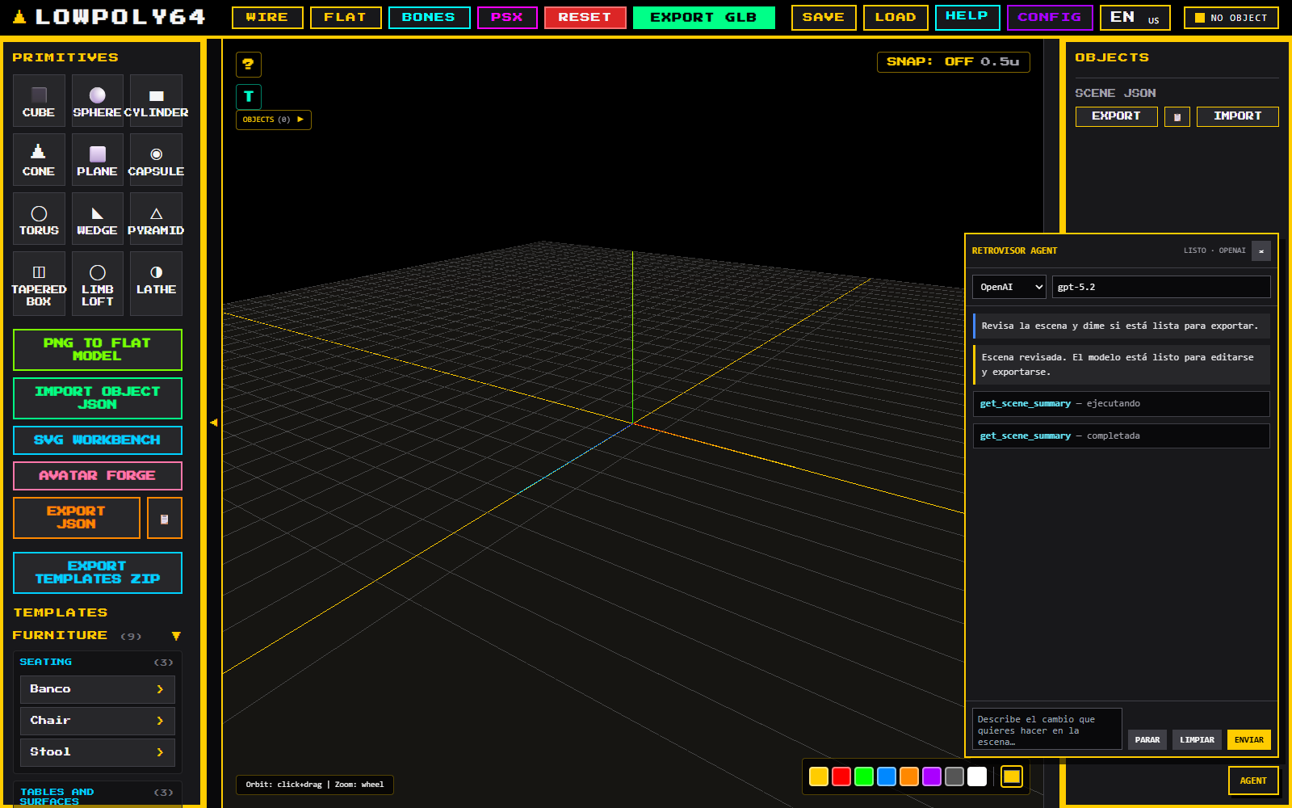This screenshot has width=1292, height=808.
Task: Add a Limb Loft primitive
Action: [97, 284]
